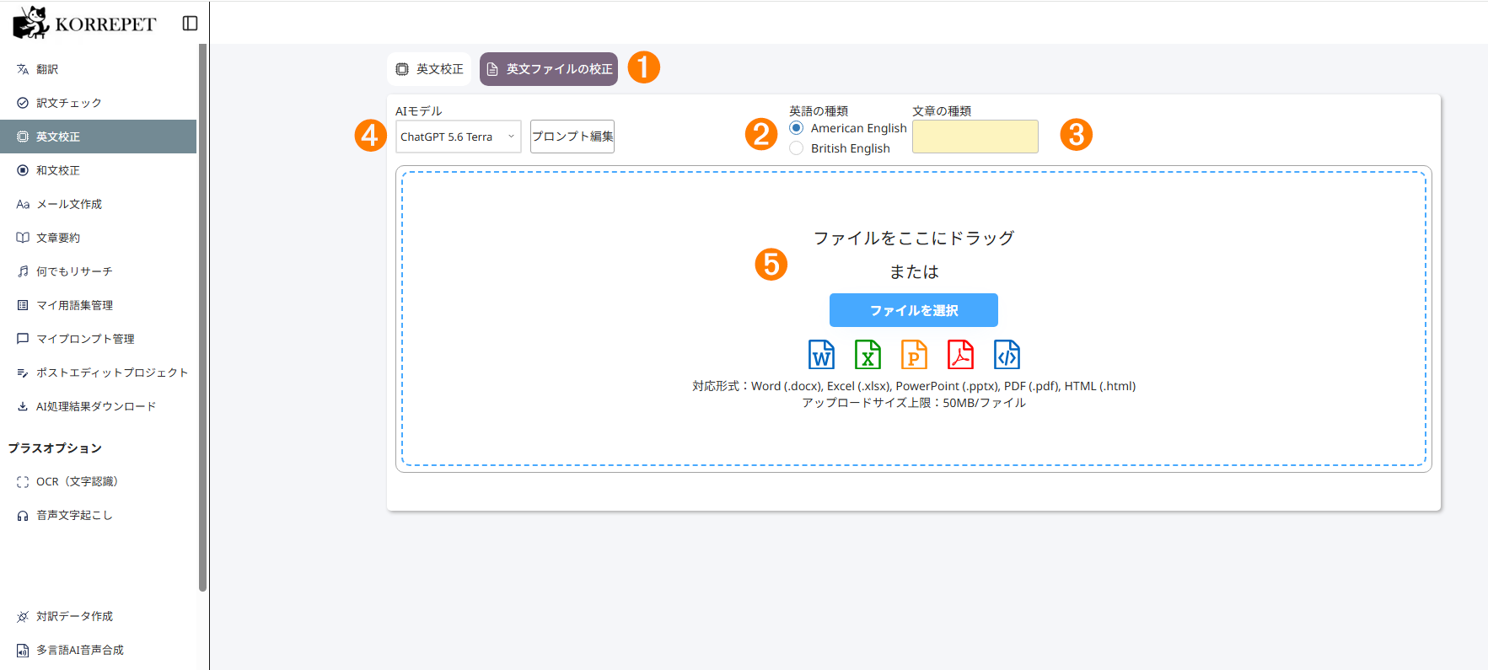1488x670 pixels.
Task: Click the AI処理結果ダウンロード download icon
Action: click(x=23, y=406)
